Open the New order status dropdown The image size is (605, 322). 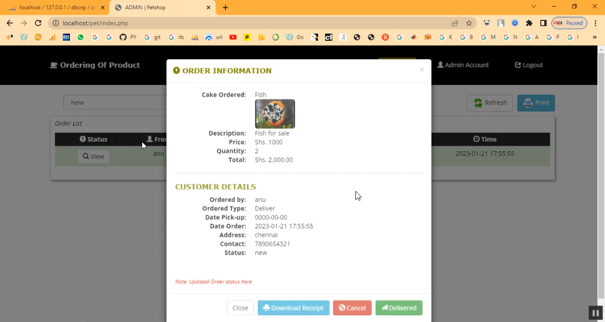click(x=115, y=102)
